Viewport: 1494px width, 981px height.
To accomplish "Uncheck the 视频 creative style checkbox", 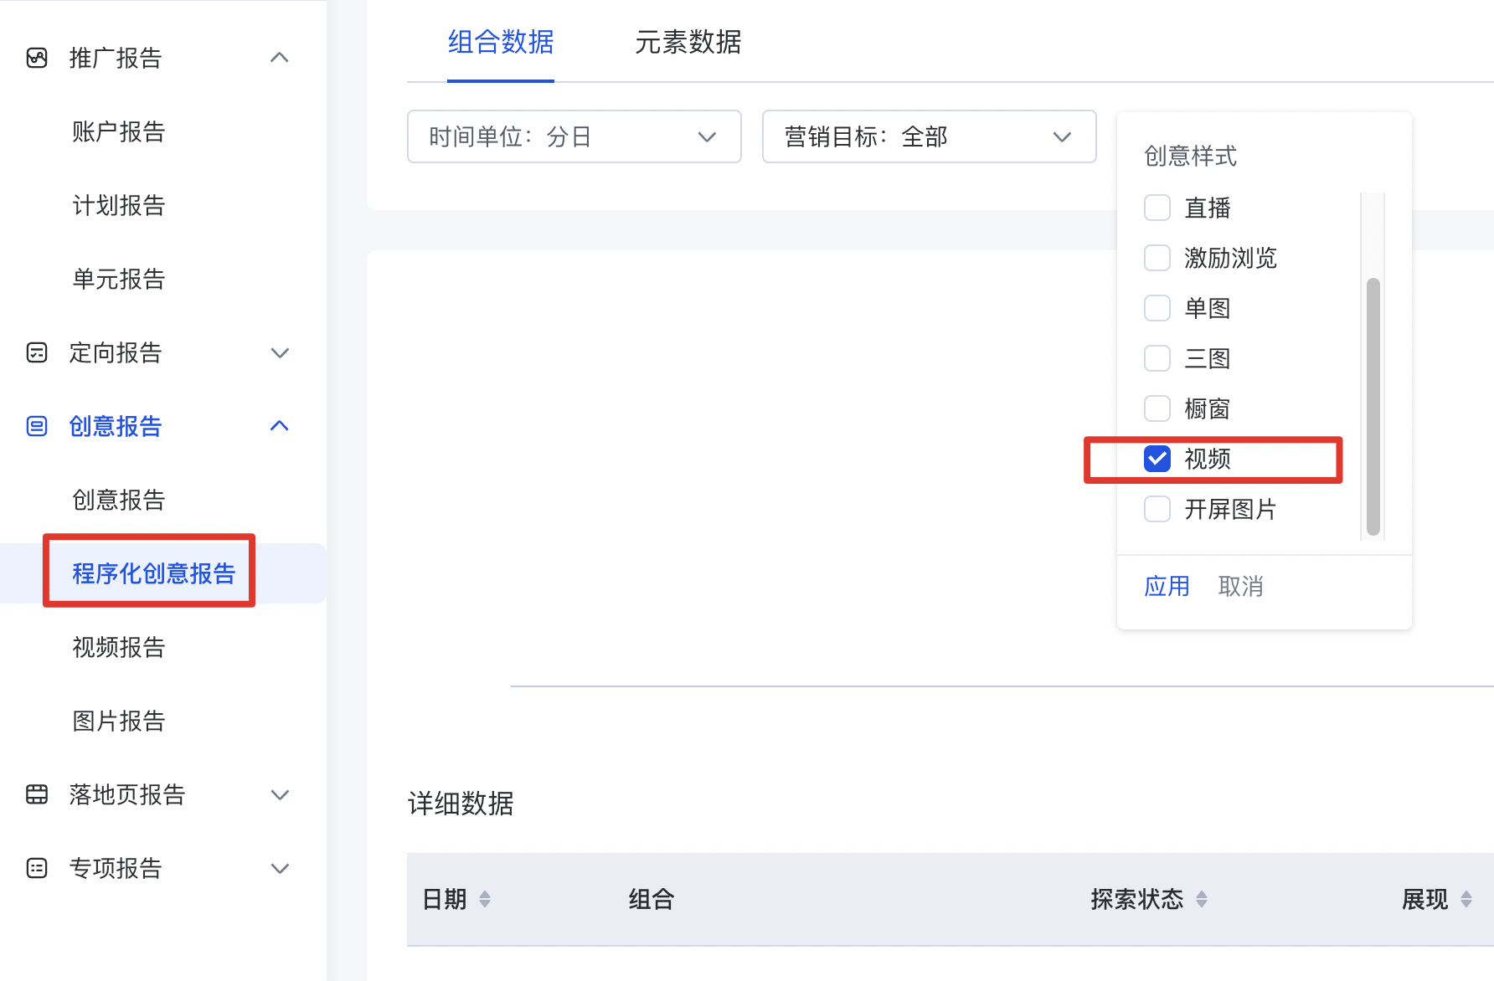I will point(1157,459).
